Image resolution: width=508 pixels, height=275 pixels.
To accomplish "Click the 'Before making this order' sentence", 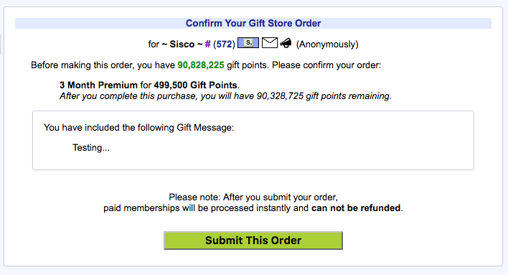I will pyautogui.click(x=206, y=65).
